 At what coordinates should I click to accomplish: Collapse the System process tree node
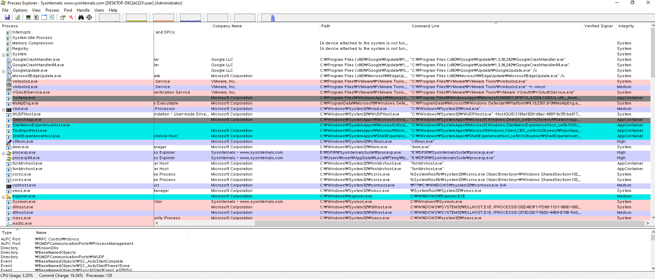3,55
